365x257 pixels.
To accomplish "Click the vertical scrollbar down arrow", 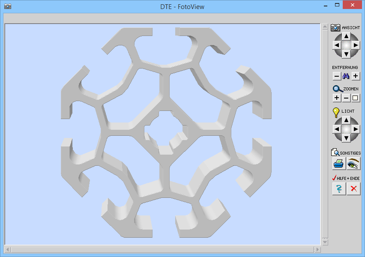I will coord(325,242).
